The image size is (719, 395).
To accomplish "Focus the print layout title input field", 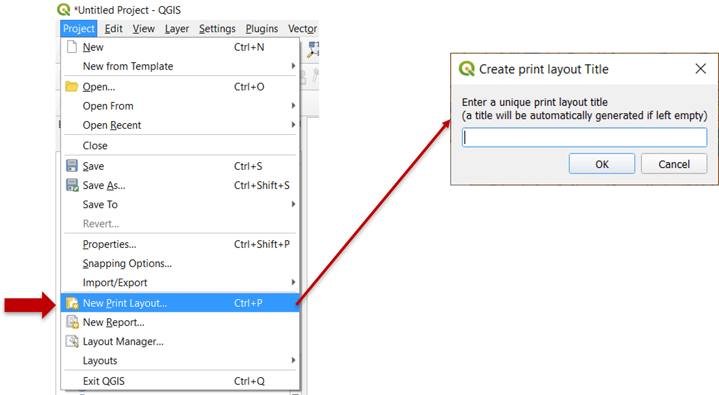I will pos(584,137).
